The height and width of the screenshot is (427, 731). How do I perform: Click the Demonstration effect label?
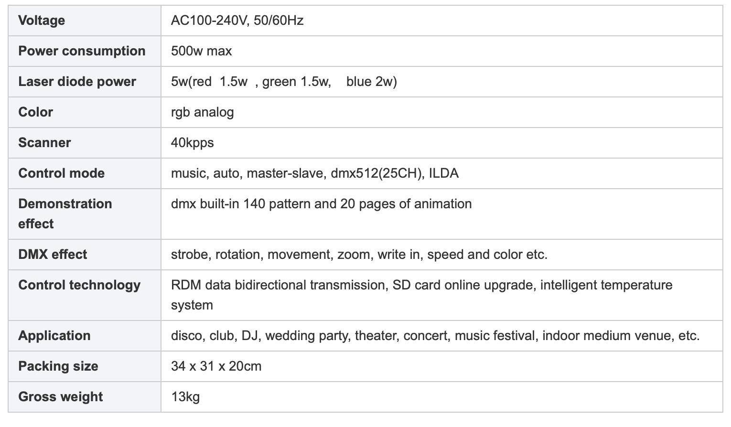(65, 213)
